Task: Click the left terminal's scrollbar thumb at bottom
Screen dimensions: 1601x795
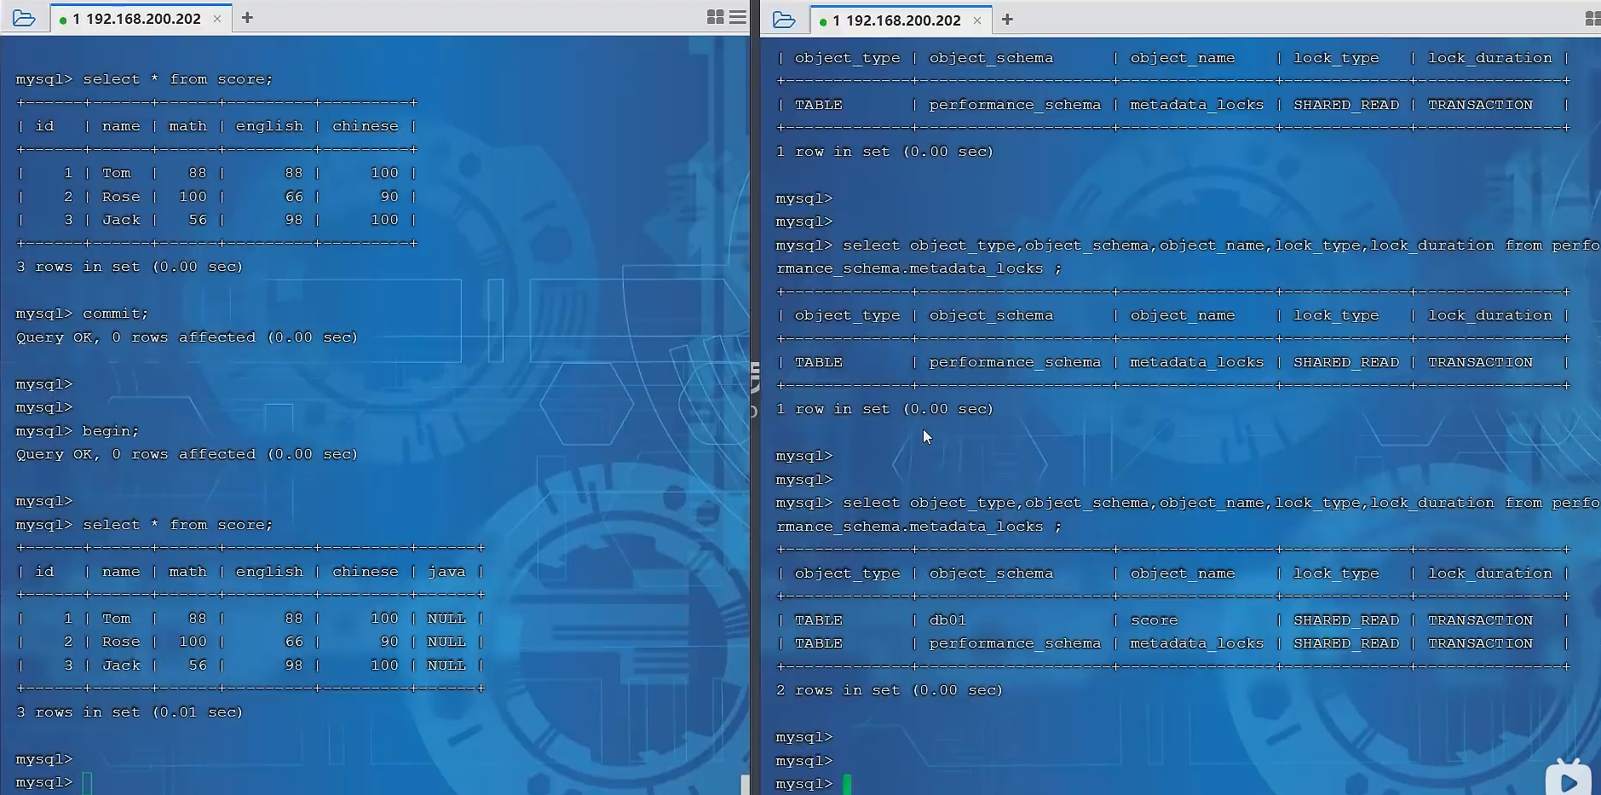Action: click(x=746, y=785)
